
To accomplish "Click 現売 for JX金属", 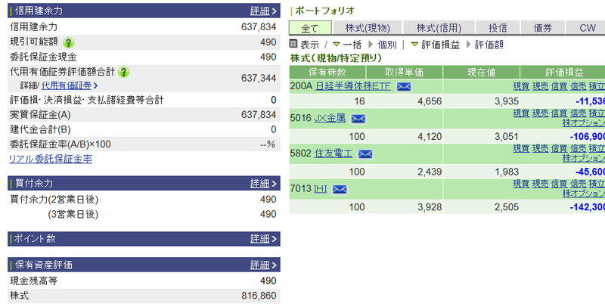I will (x=540, y=113).
